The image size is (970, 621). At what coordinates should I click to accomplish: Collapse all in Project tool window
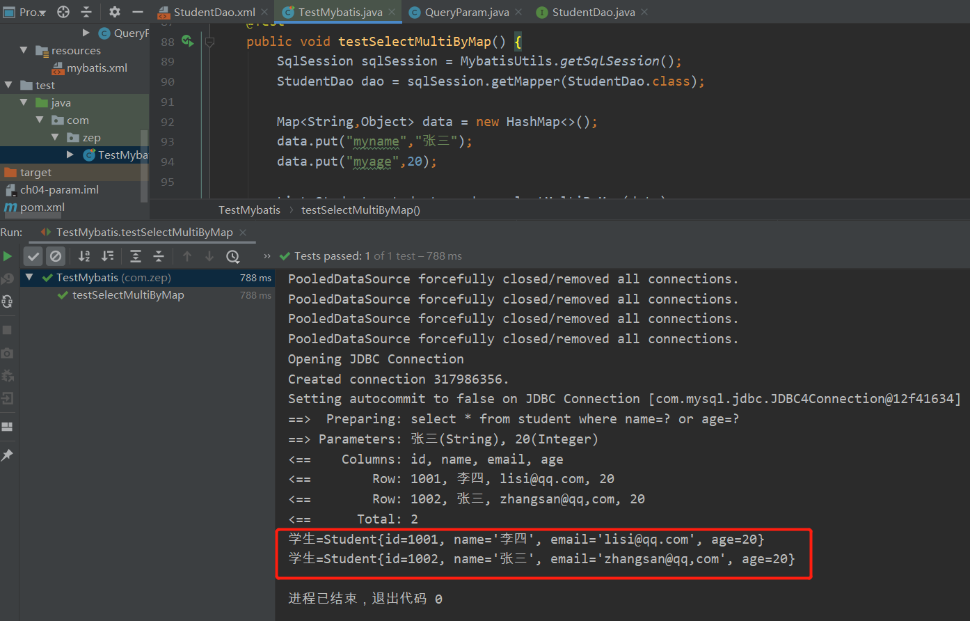tap(86, 12)
